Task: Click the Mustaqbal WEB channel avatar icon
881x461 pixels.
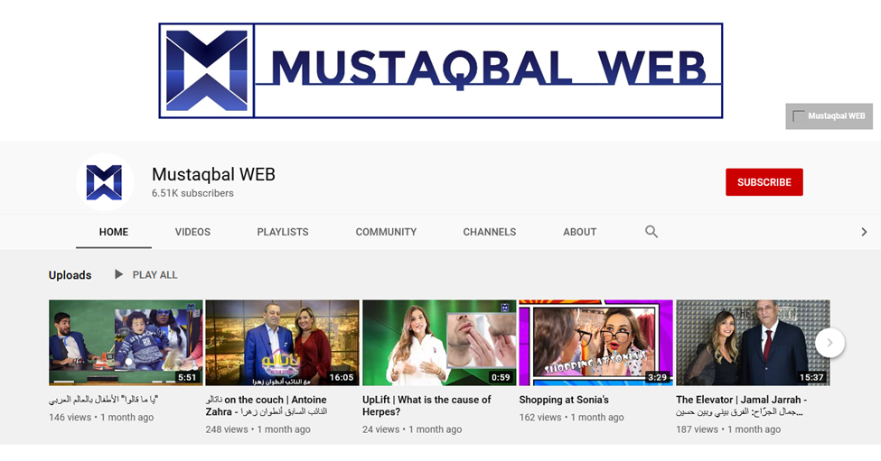Action: [105, 182]
